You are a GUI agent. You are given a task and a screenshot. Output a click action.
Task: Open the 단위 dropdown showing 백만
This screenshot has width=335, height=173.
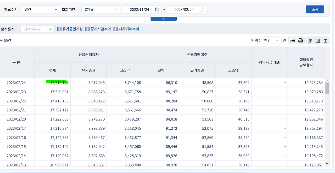click(271, 40)
